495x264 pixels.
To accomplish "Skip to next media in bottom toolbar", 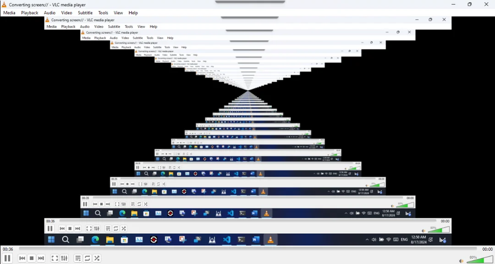I will (41, 258).
